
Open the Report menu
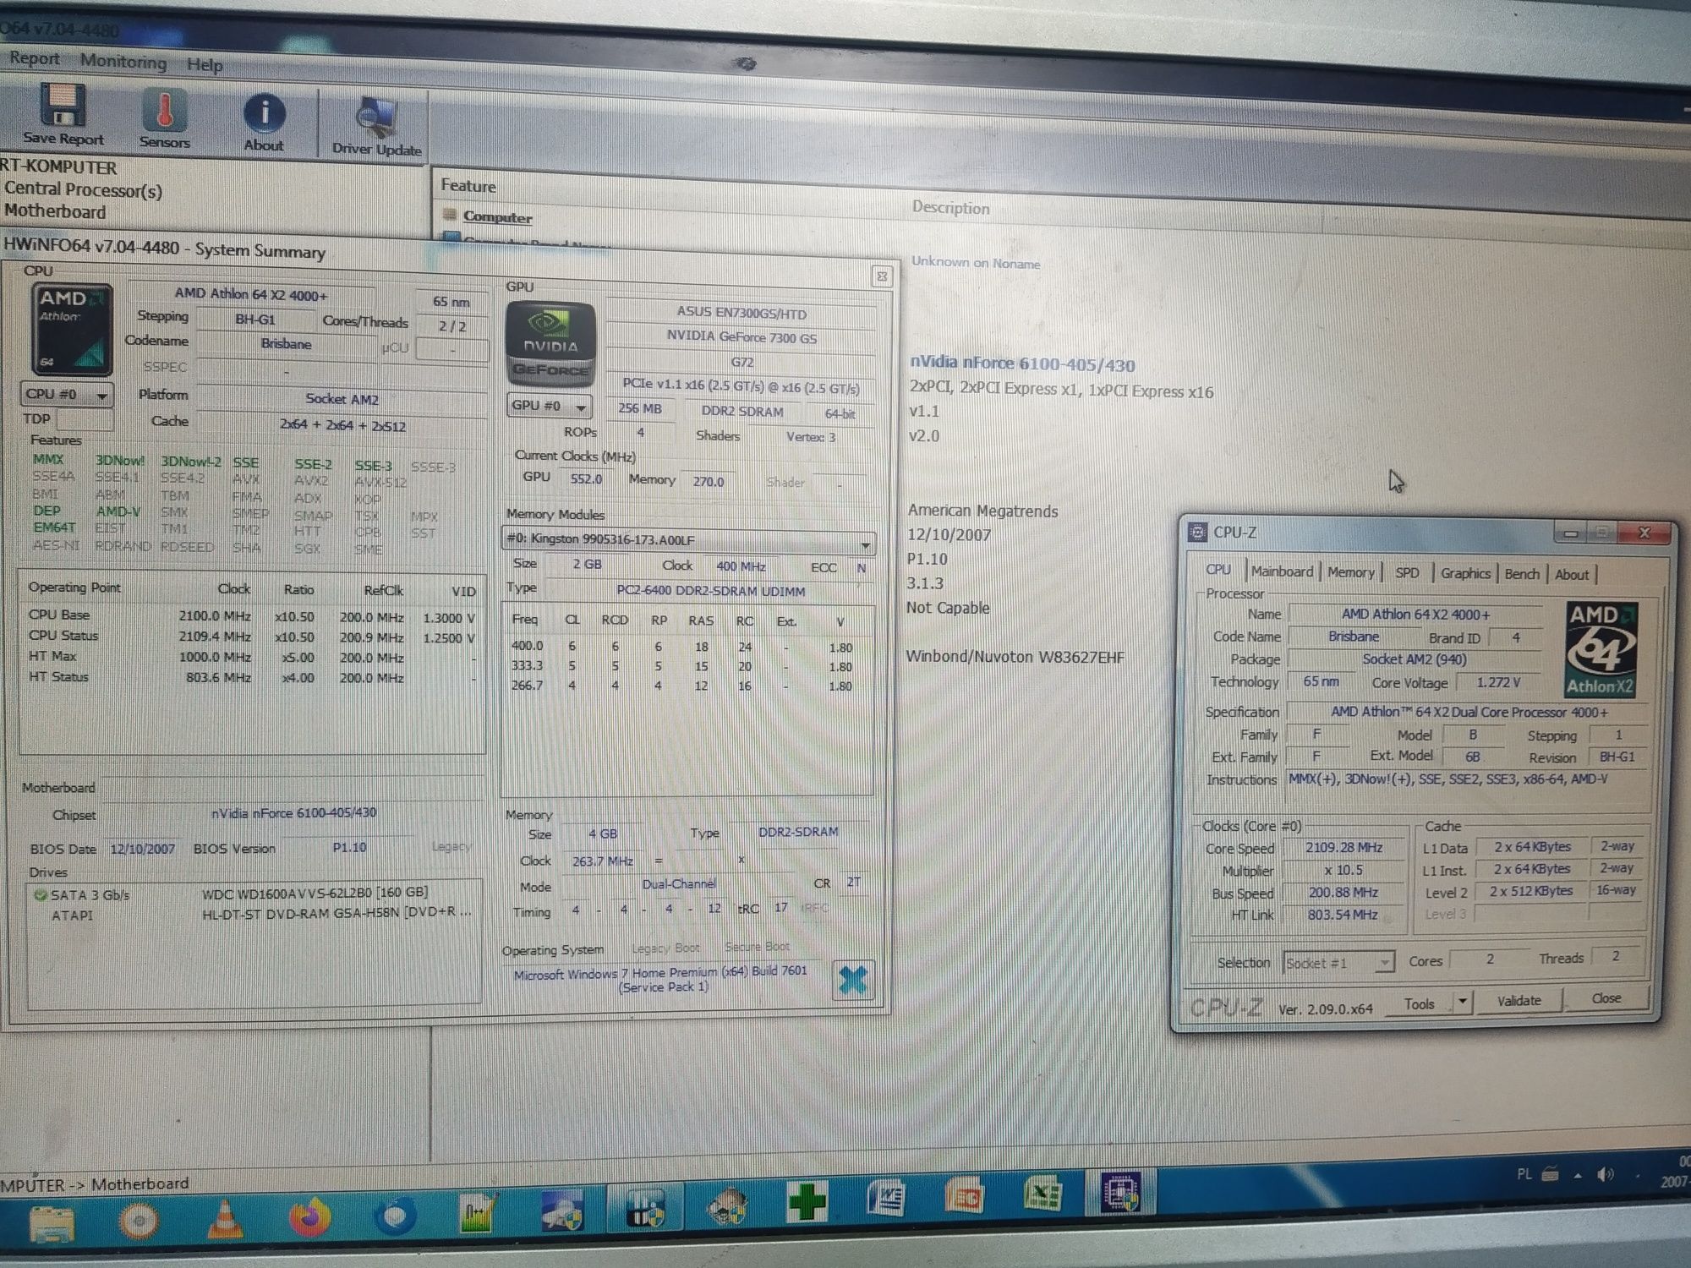point(35,58)
